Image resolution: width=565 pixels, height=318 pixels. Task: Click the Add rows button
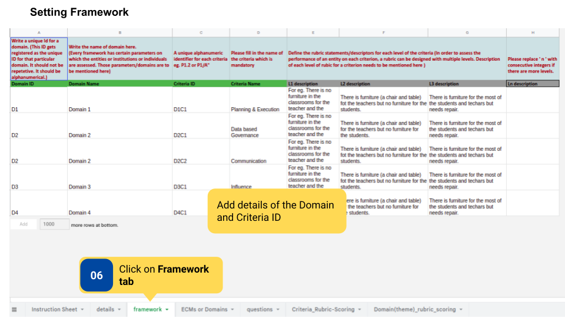tap(24, 224)
